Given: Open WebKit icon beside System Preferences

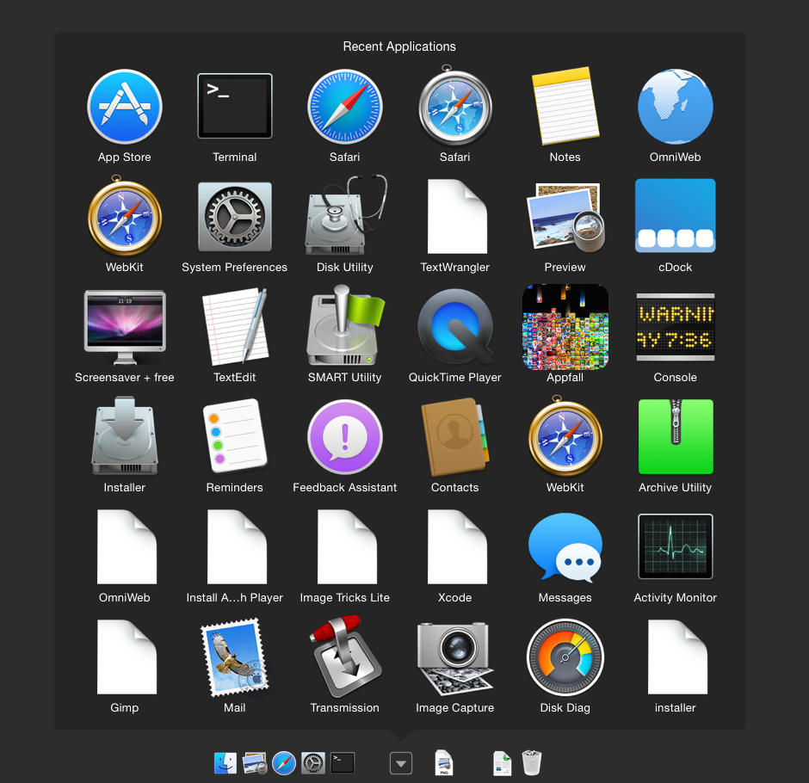Looking at the screenshot, I should tap(124, 216).
